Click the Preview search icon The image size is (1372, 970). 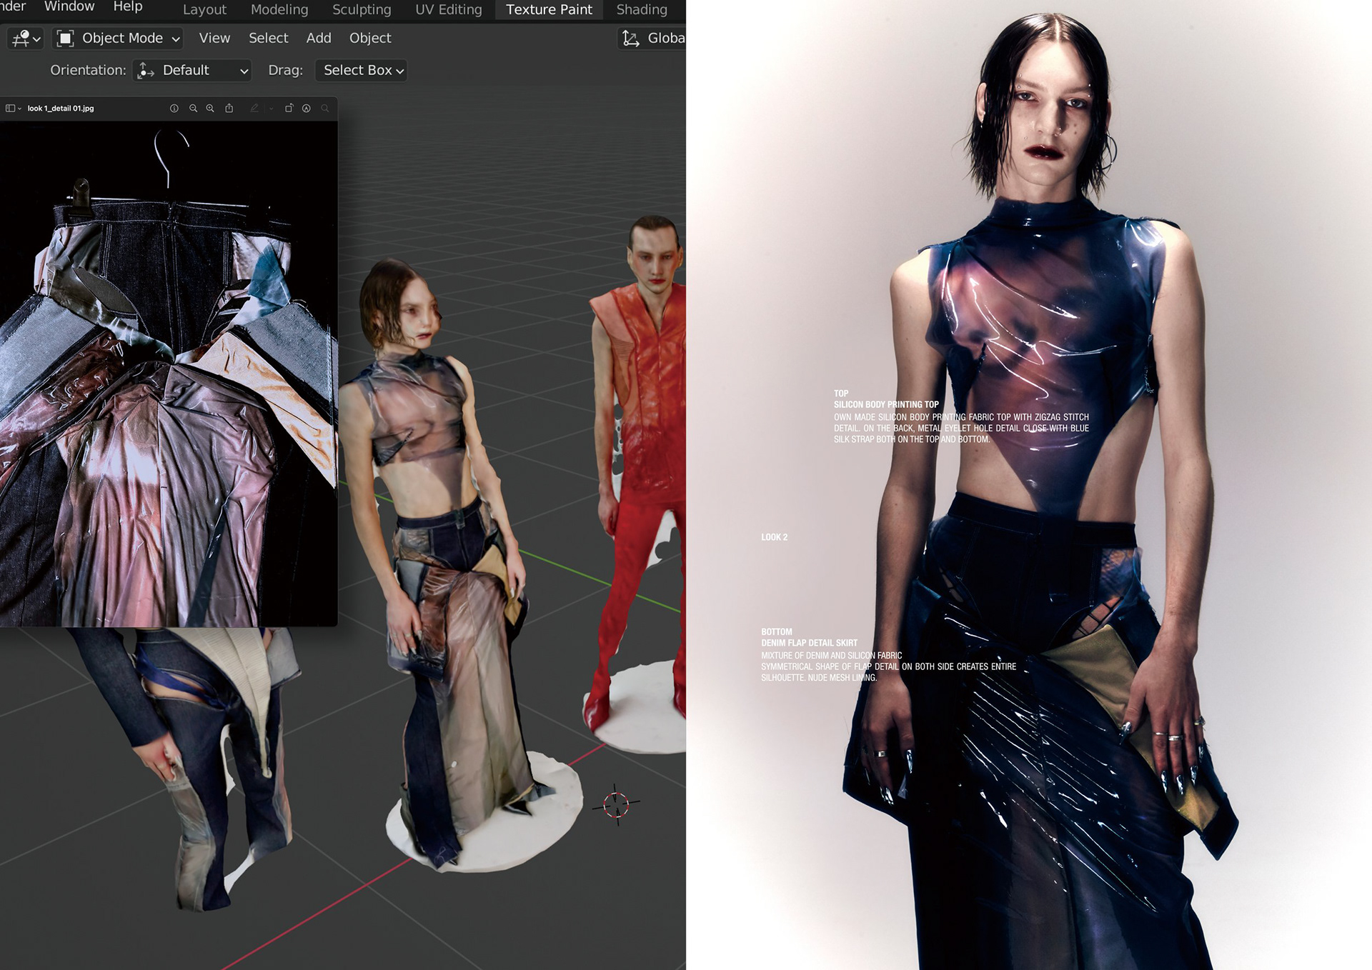coord(325,109)
